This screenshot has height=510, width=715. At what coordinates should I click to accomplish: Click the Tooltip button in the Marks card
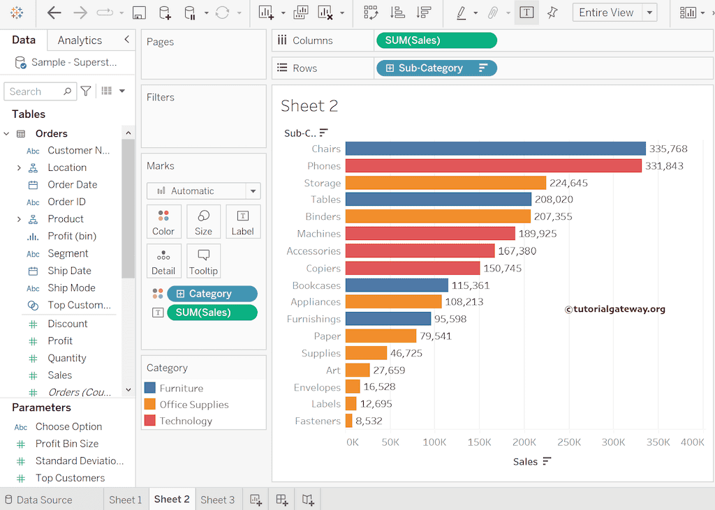[x=203, y=261]
